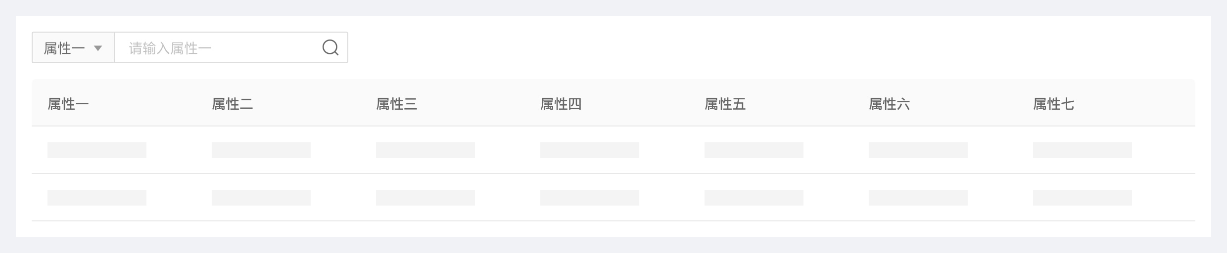Click first row placeholder under 属性一
1227x253 pixels.
tap(97, 150)
